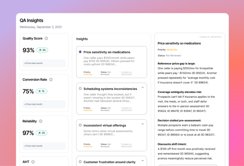Click the Created on date in detail panel
Image resolution: width=244 pixels, height=166 pixels.
point(211,37)
